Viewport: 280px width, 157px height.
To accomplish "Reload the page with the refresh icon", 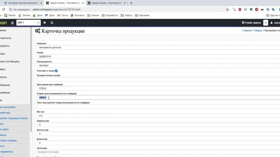I will pyautogui.click(x=3, y=10).
